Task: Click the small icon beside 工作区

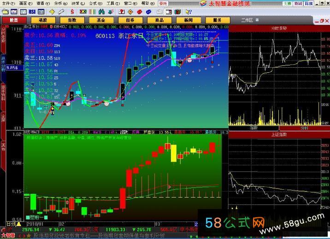Action: 257,20
